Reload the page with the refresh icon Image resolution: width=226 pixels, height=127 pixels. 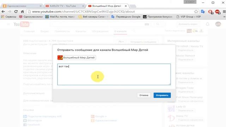click(x=16, y=12)
